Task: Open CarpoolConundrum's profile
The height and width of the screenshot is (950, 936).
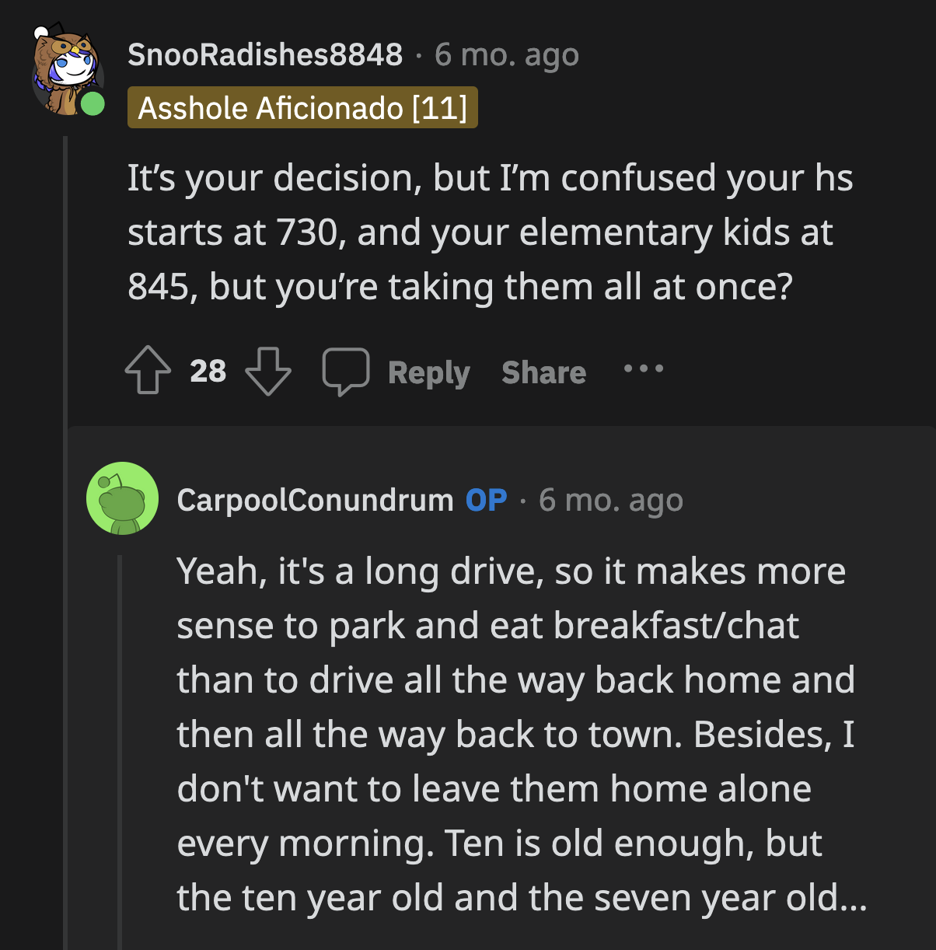Action: (x=313, y=500)
